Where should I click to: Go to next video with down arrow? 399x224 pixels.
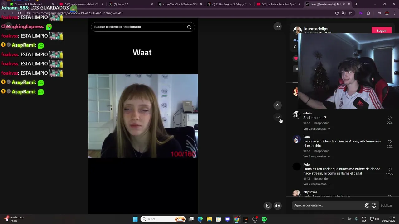(277, 117)
